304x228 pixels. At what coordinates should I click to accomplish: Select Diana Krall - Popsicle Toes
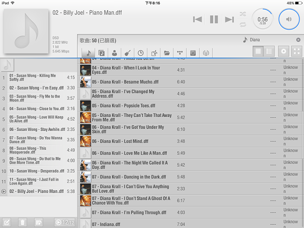coord(190,106)
